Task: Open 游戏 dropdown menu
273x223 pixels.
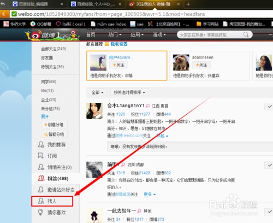Action: point(159,34)
